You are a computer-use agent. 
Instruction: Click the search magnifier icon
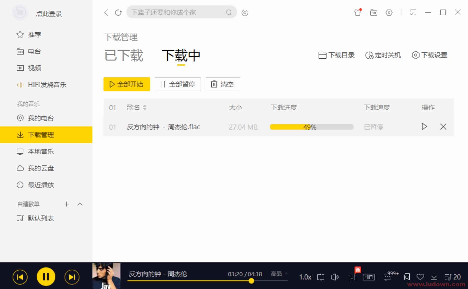(x=229, y=12)
